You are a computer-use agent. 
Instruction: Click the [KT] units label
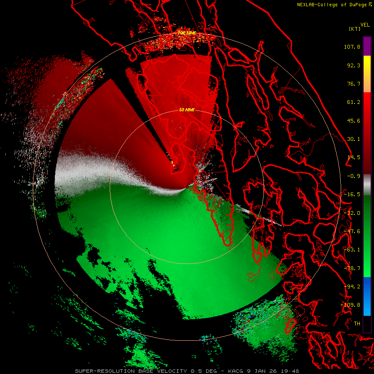[x=354, y=29]
